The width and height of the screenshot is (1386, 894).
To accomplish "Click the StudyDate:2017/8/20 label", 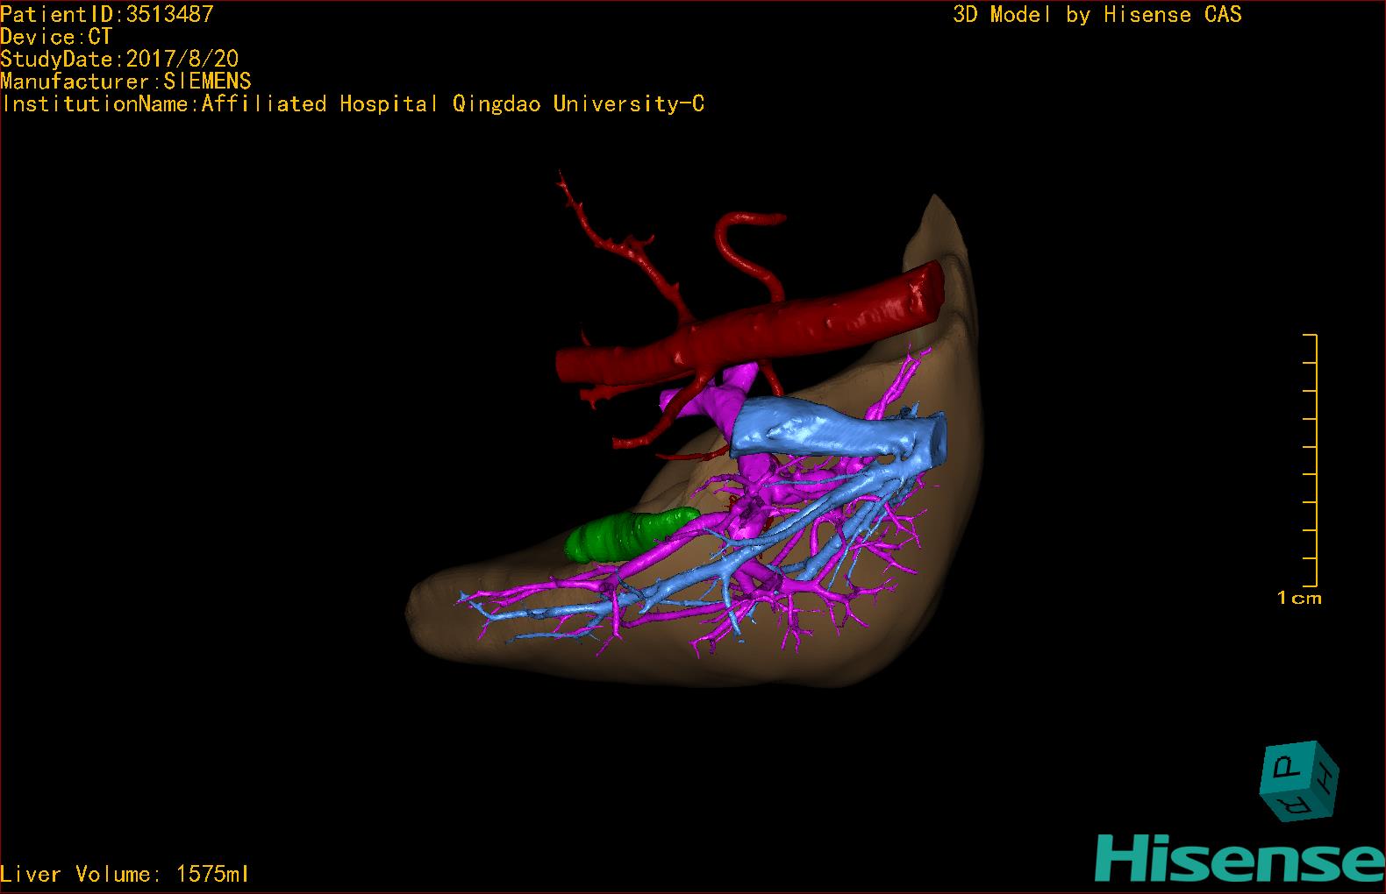I will point(119,59).
